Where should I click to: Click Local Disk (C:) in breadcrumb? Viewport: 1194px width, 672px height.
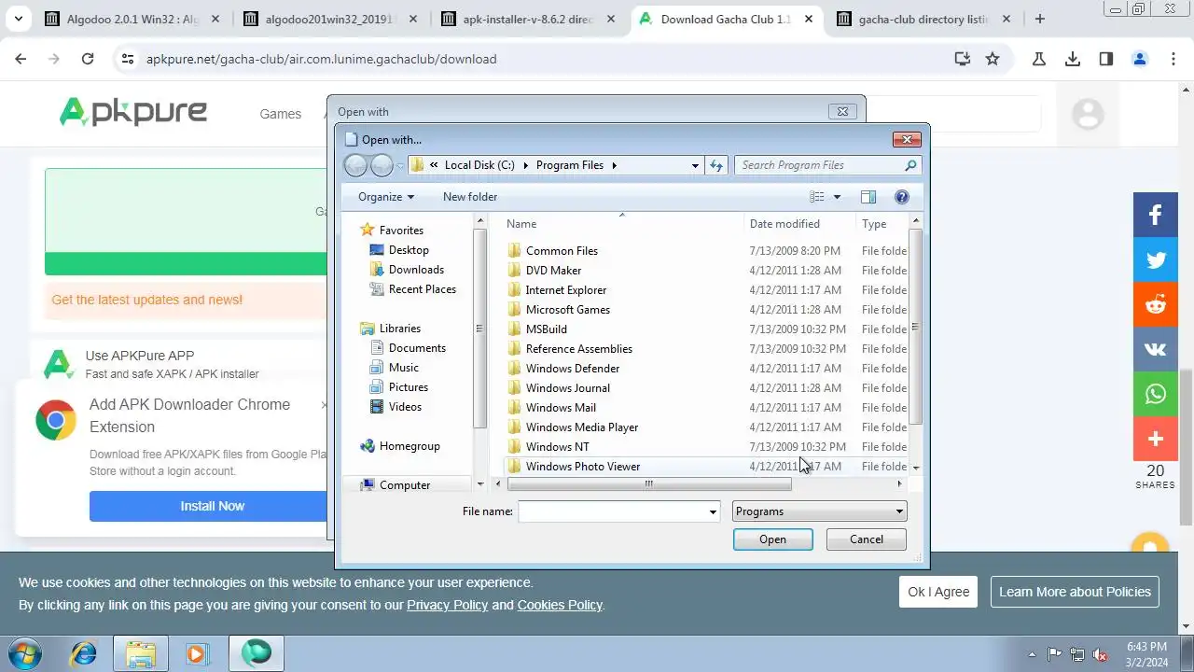point(479,165)
